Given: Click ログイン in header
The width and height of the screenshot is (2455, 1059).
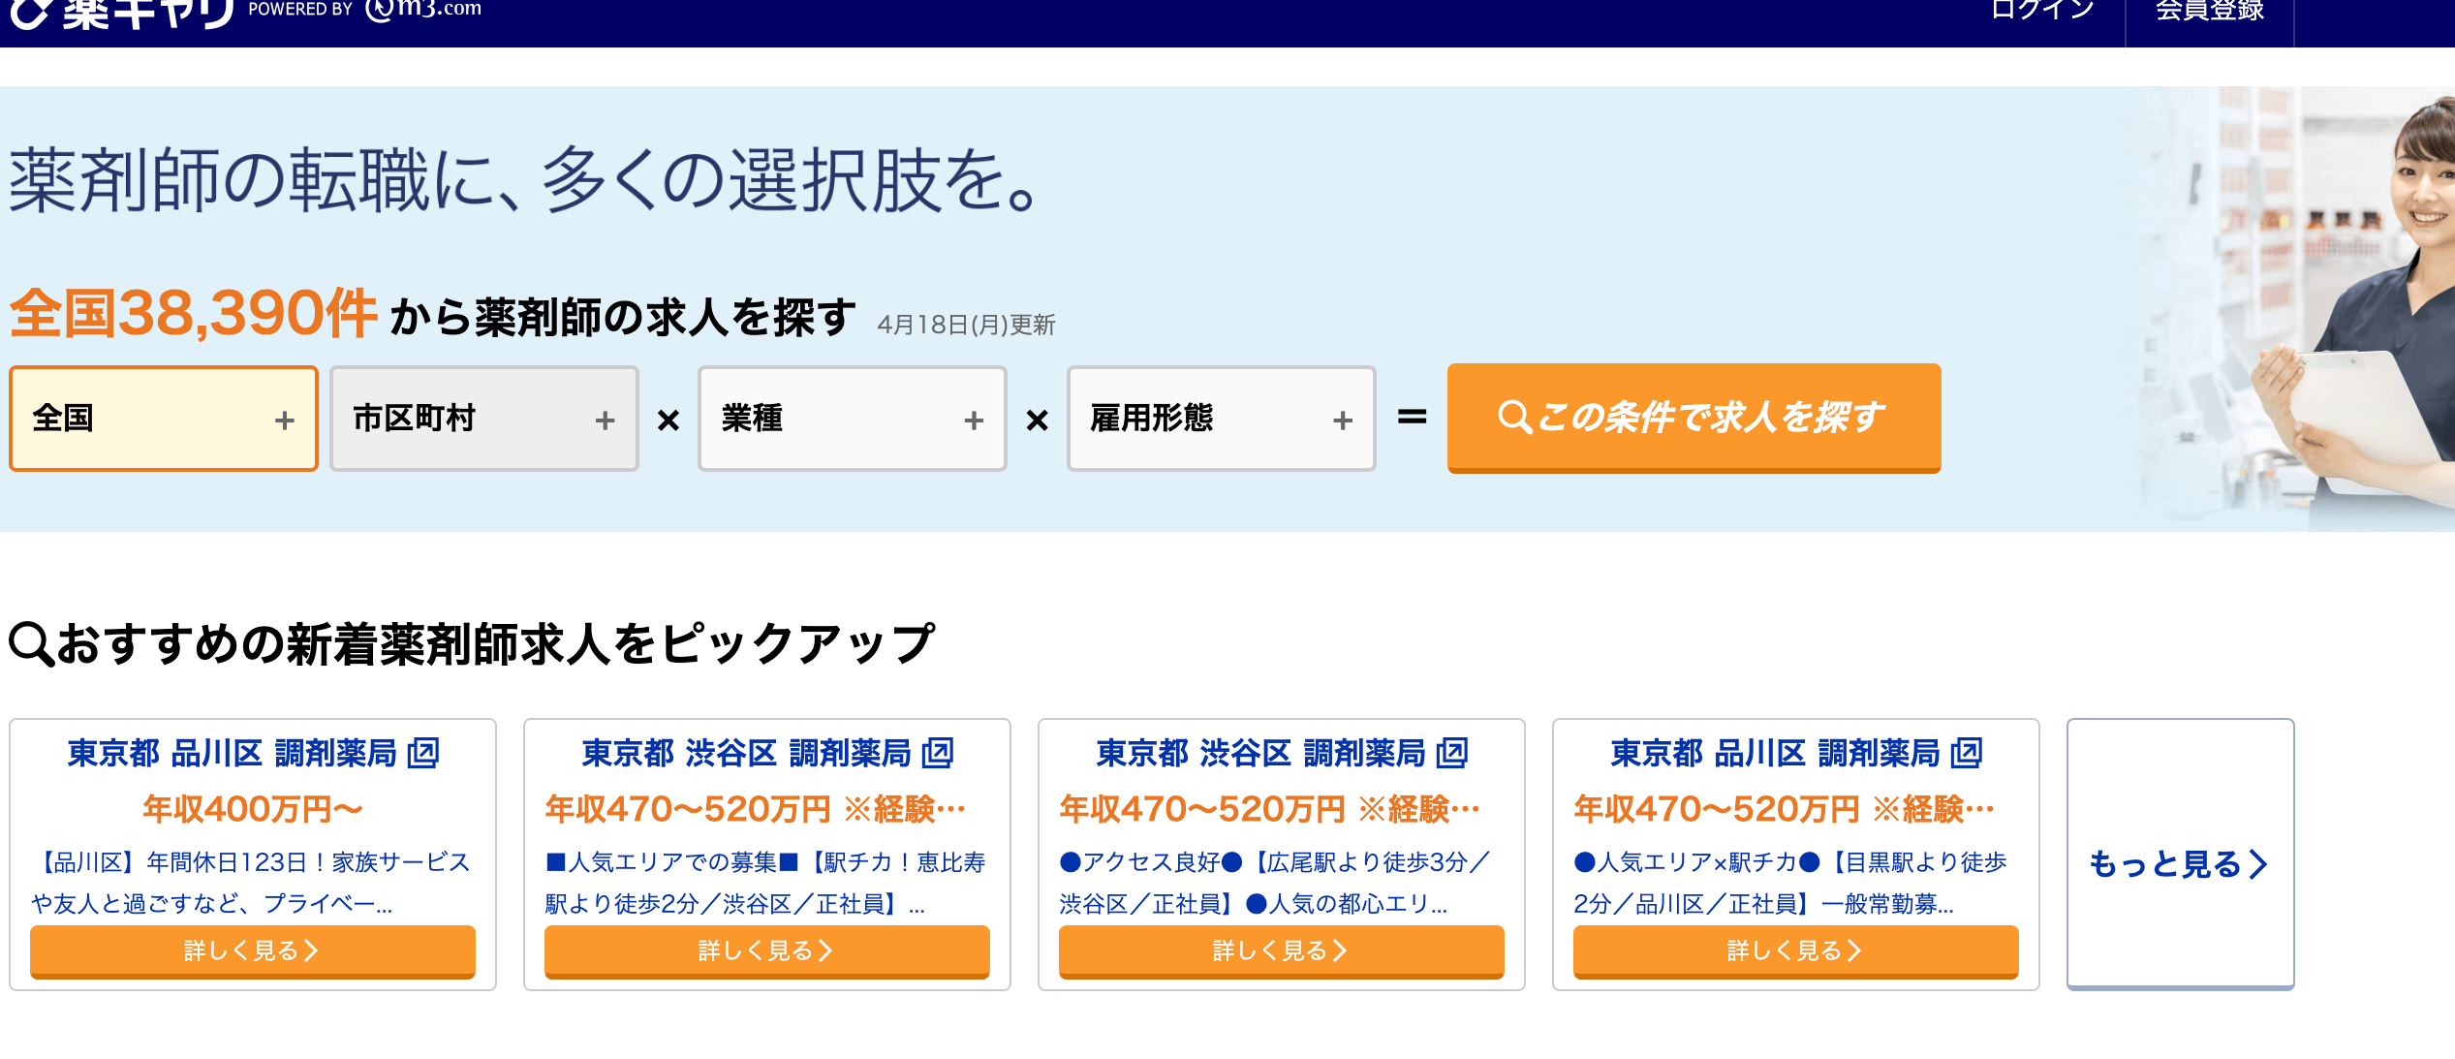Looking at the screenshot, I should (2042, 12).
